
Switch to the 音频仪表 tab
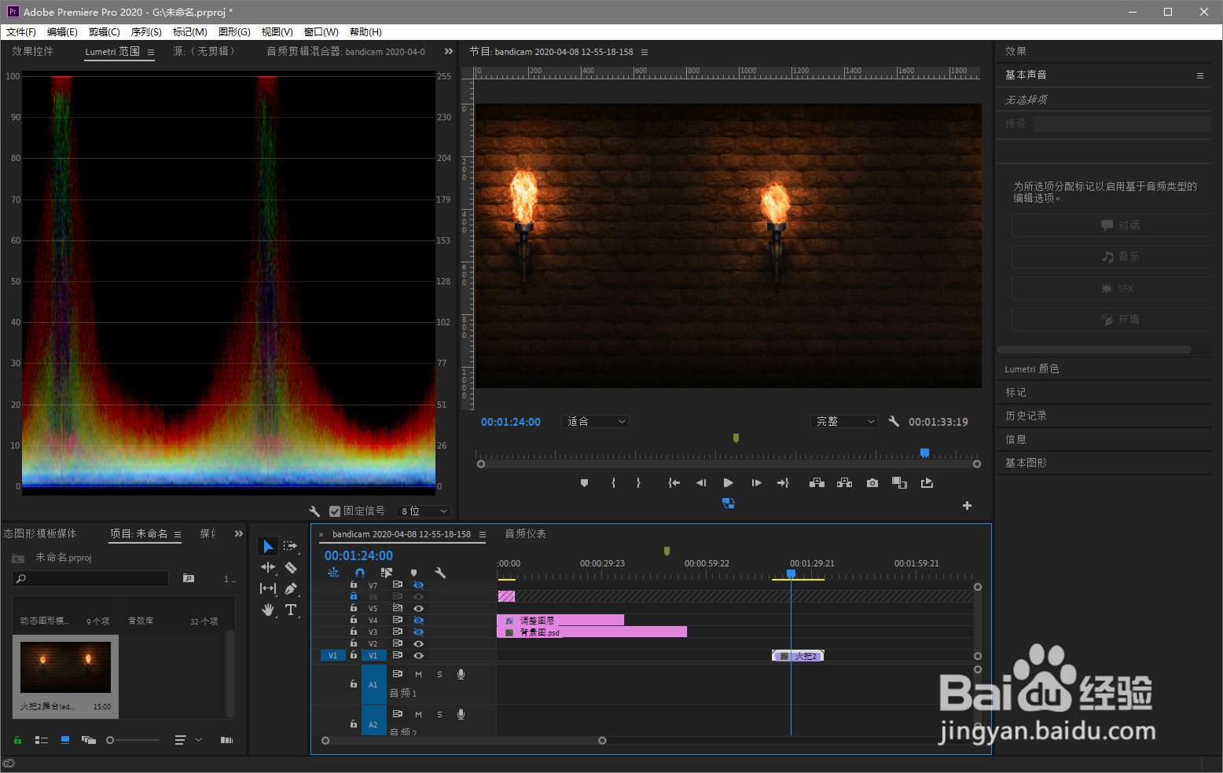pos(525,534)
